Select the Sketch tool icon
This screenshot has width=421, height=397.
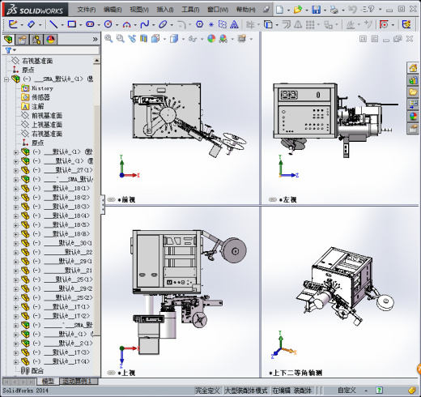coord(13,24)
